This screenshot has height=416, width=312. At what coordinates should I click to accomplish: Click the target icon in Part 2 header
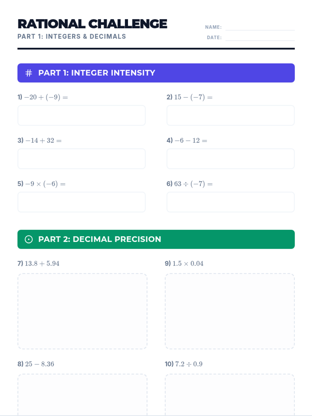click(29, 239)
